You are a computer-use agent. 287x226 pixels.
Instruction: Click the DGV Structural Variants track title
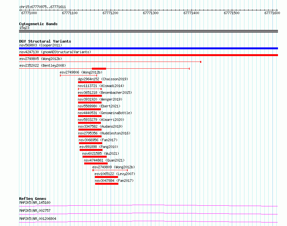click(x=45, y=41)
